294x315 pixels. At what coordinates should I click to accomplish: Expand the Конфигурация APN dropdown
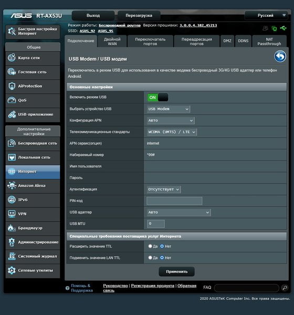click(171, 120)
